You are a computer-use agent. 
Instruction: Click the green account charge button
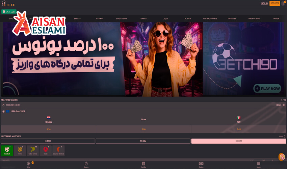9,11
